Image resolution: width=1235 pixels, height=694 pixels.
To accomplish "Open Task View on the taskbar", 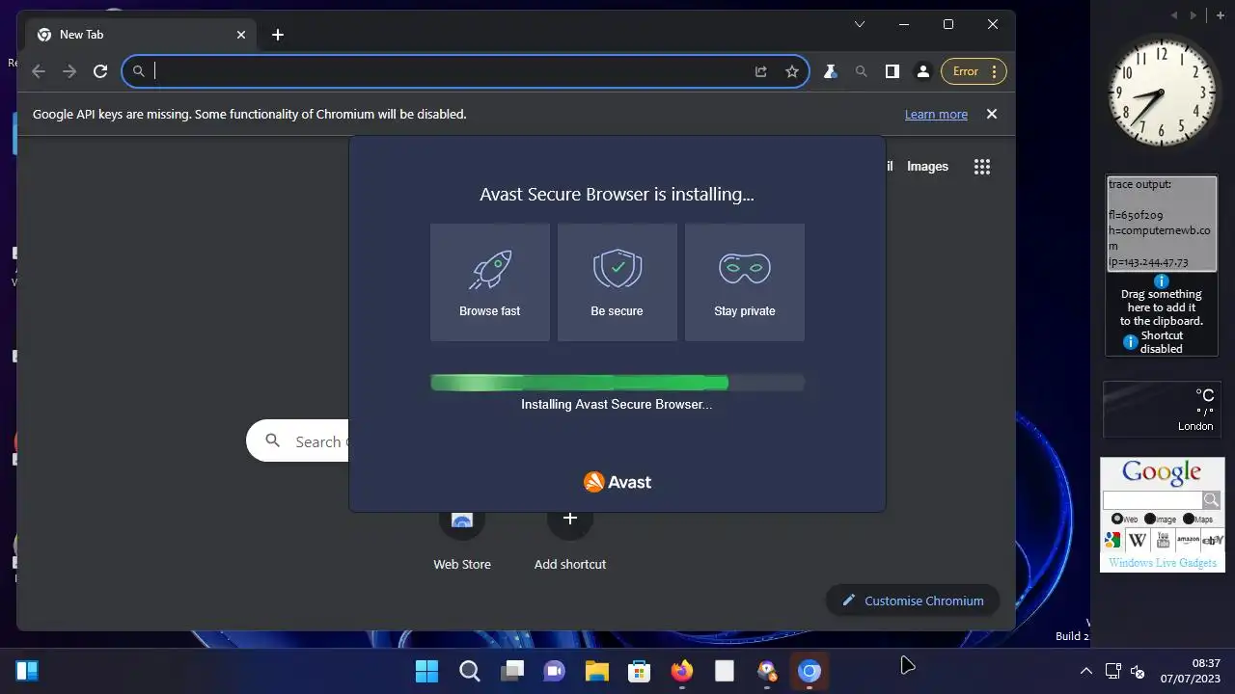I will click(x=512, y=671).
